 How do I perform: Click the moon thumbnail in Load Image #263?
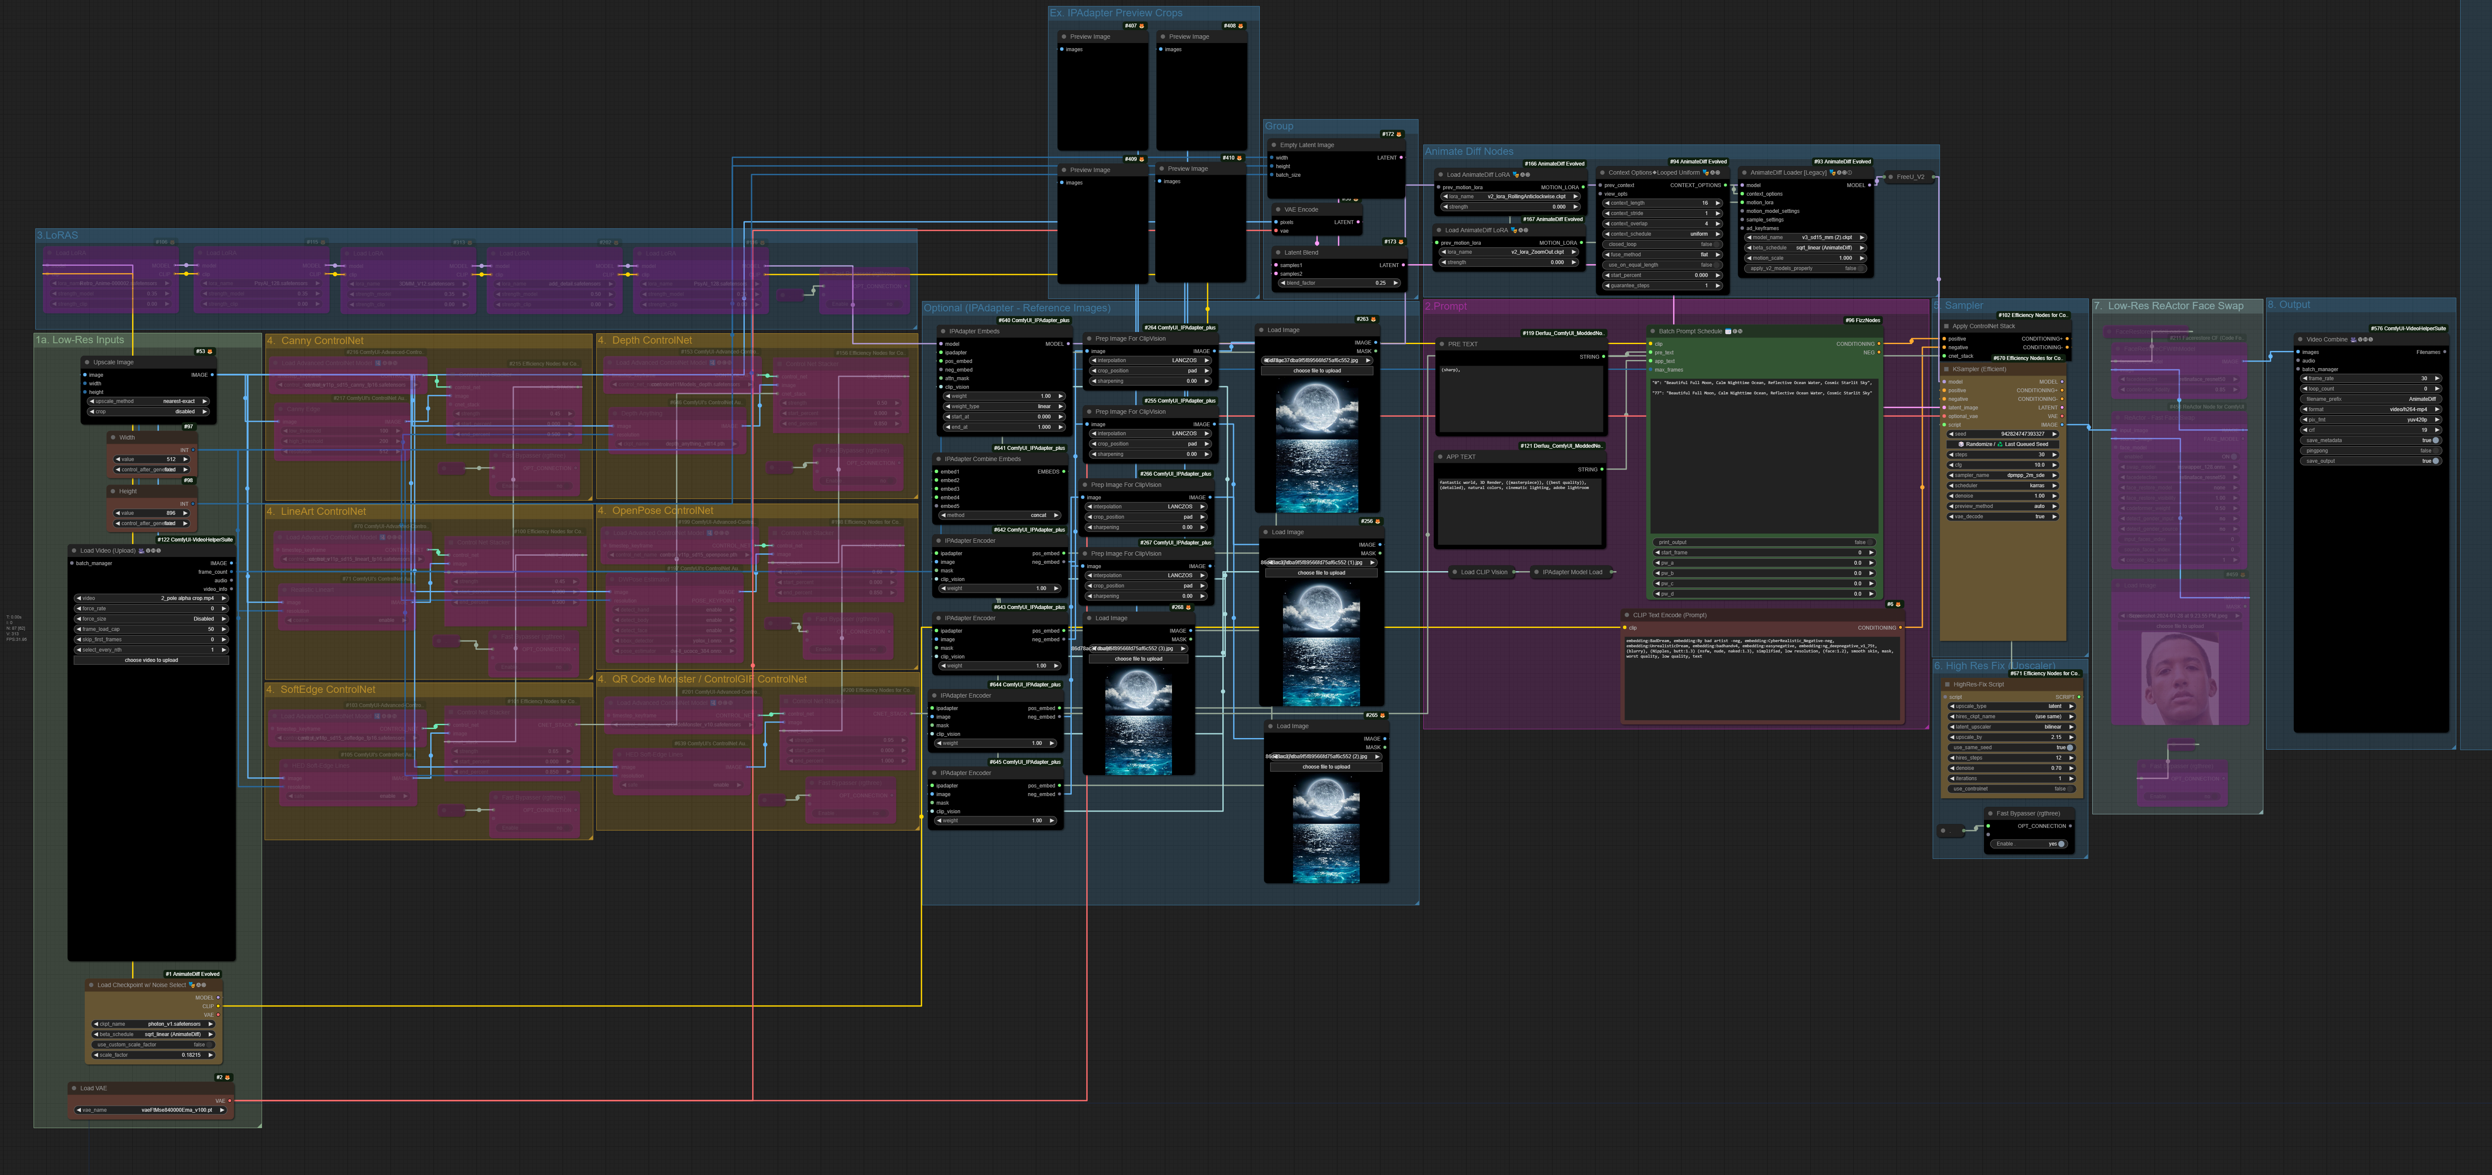(1317, 445)
